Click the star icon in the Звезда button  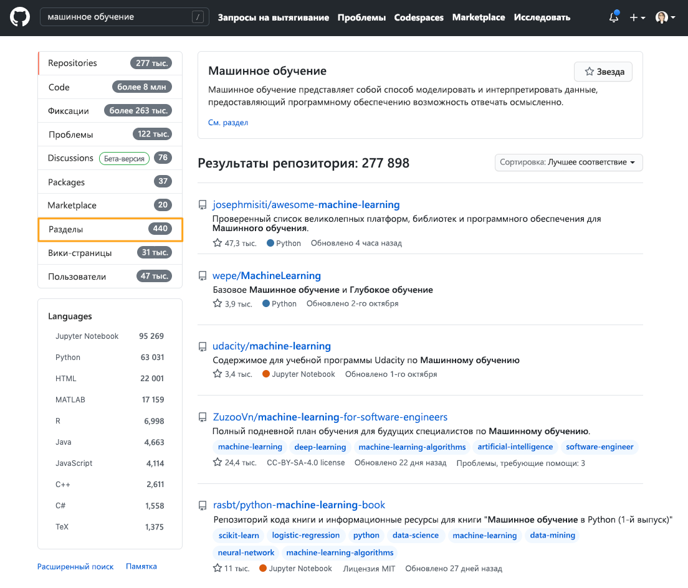588,71
